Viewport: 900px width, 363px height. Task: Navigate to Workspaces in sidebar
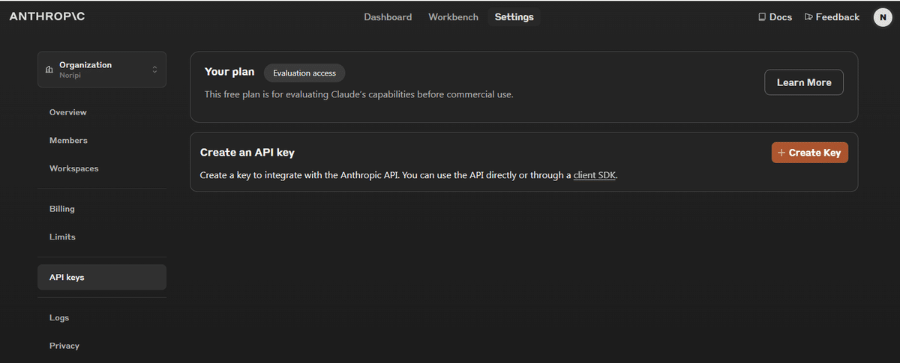click(x=73, y=168)
